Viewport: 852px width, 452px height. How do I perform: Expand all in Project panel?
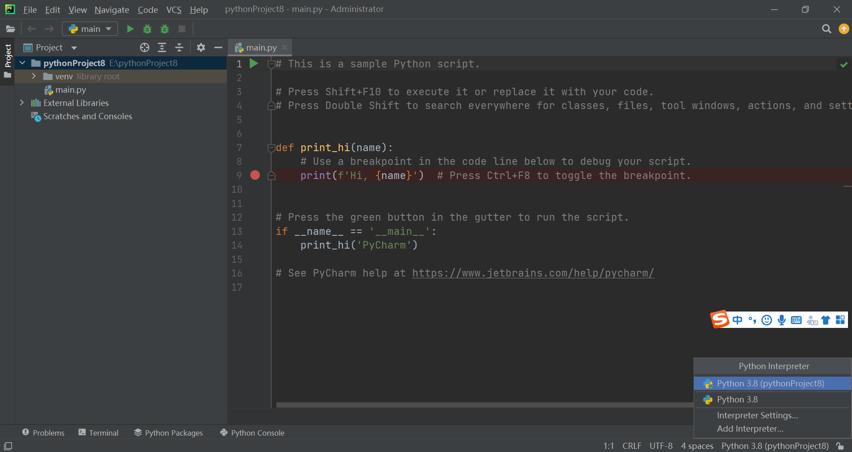click(162, 47)
